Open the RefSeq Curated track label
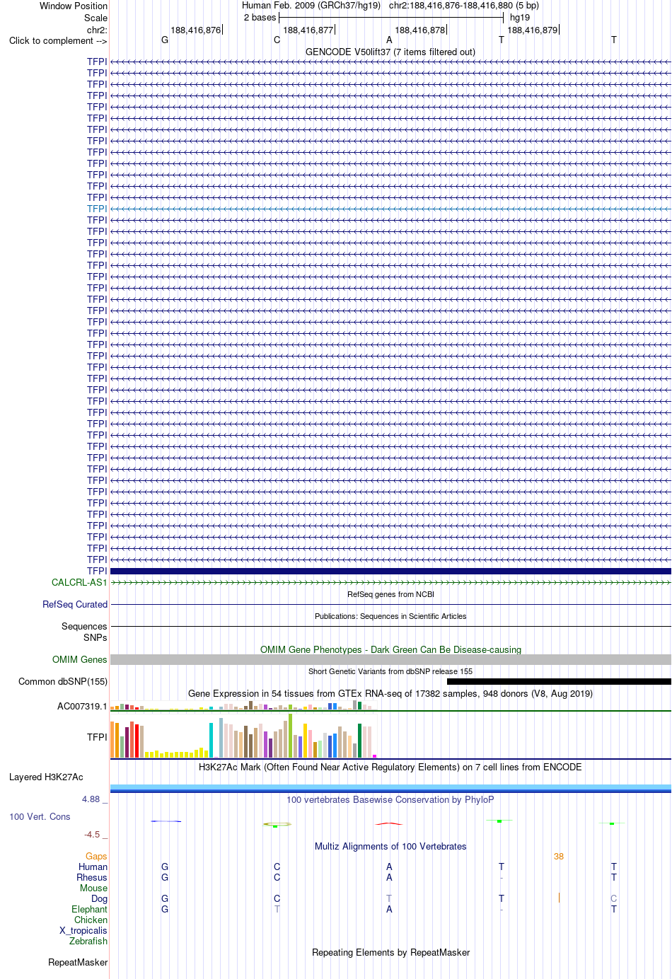The height and width of the screenshot is (979, 672). click(75, 604)
